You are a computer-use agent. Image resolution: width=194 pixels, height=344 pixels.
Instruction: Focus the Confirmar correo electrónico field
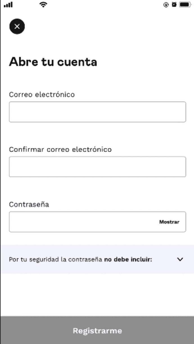click(97, 167)
